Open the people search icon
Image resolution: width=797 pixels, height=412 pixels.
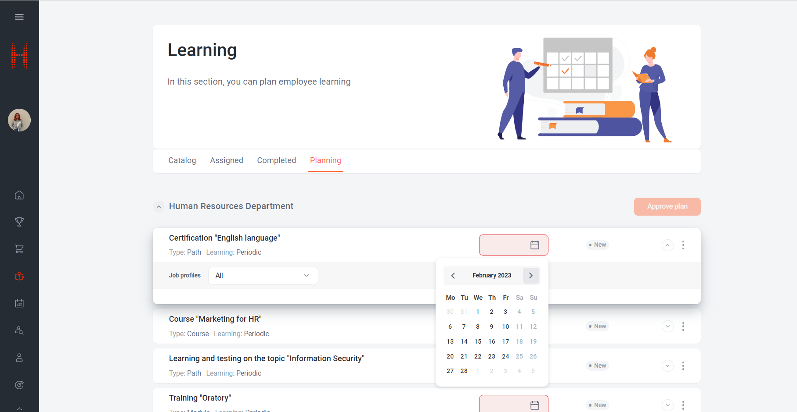[19, 330]
